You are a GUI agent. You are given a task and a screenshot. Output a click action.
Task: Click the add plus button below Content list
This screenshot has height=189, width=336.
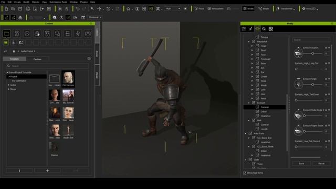pos(47,171)
